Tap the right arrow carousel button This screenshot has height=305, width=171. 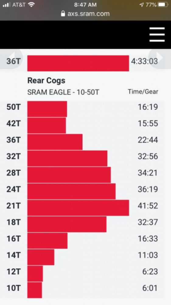[159, 59]
